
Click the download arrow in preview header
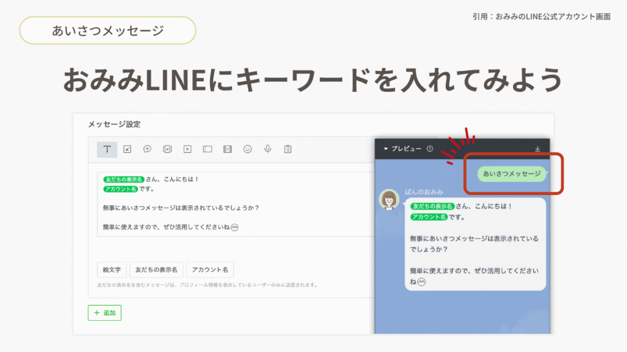pos(538,148)
